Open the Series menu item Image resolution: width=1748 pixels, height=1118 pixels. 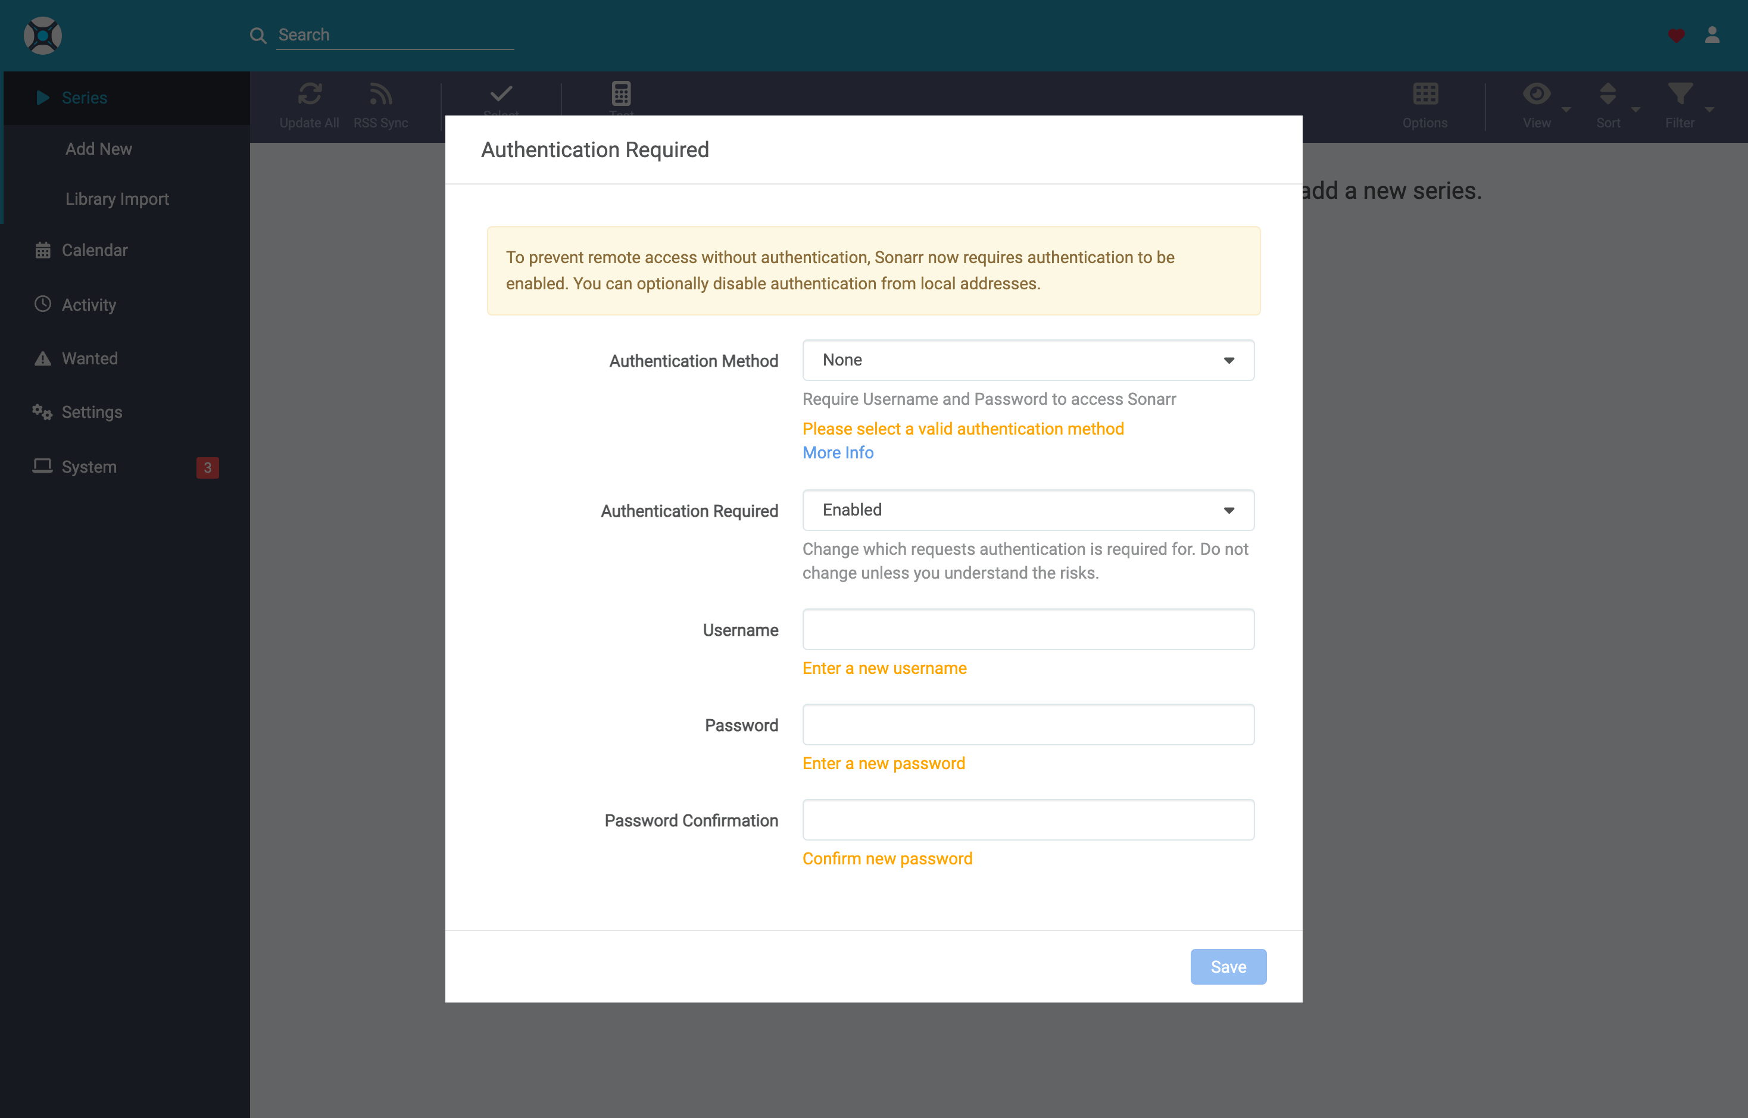pos(126,97)
